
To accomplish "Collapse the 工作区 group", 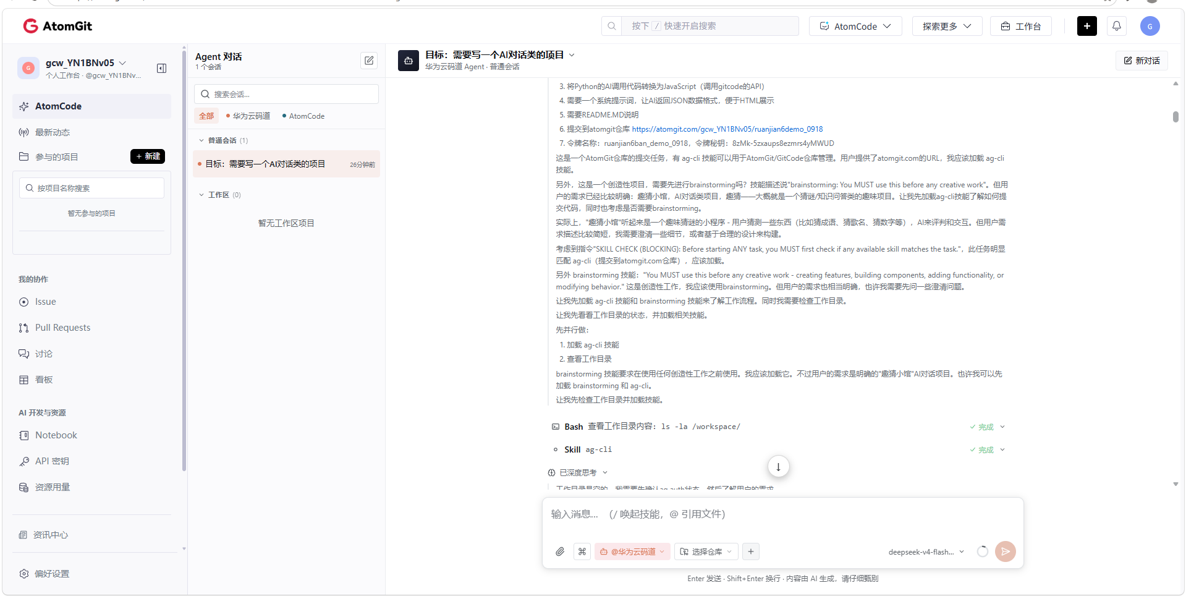I will tap(201, 195).
